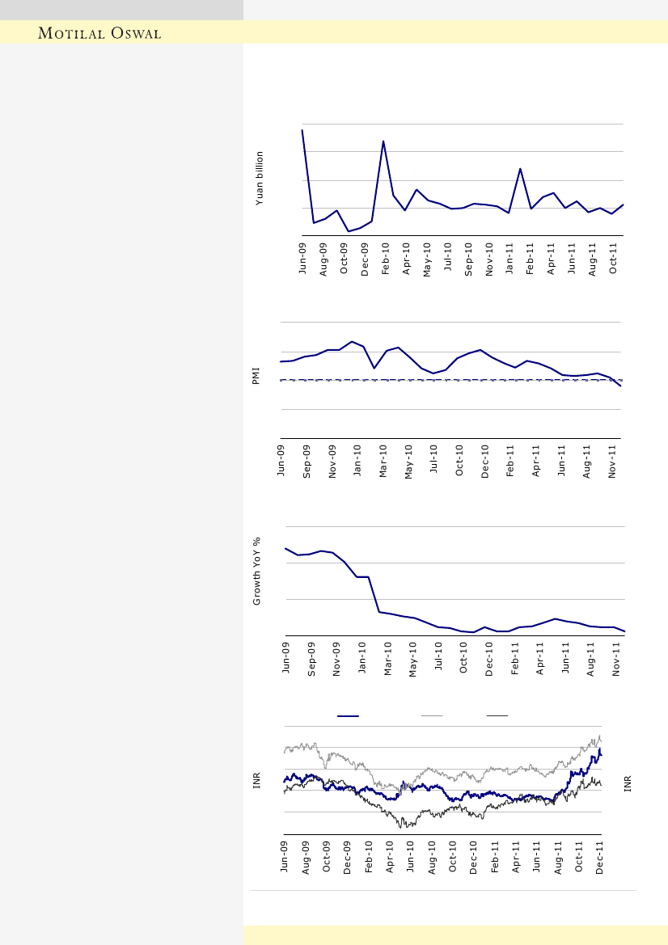
Task: Click the Jan-11 spike on Yuan billion line
Action: [x=520, y=169]
